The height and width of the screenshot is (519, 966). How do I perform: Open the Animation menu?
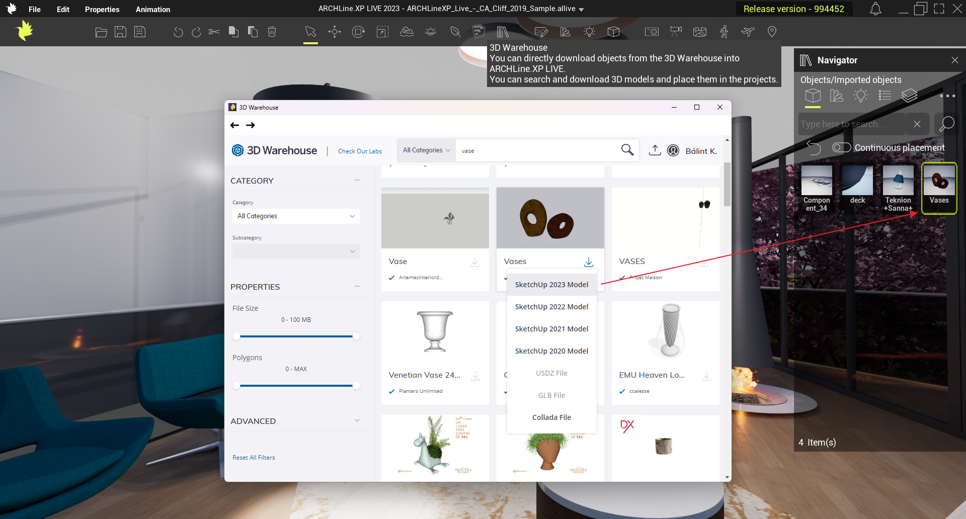point(153,9)
